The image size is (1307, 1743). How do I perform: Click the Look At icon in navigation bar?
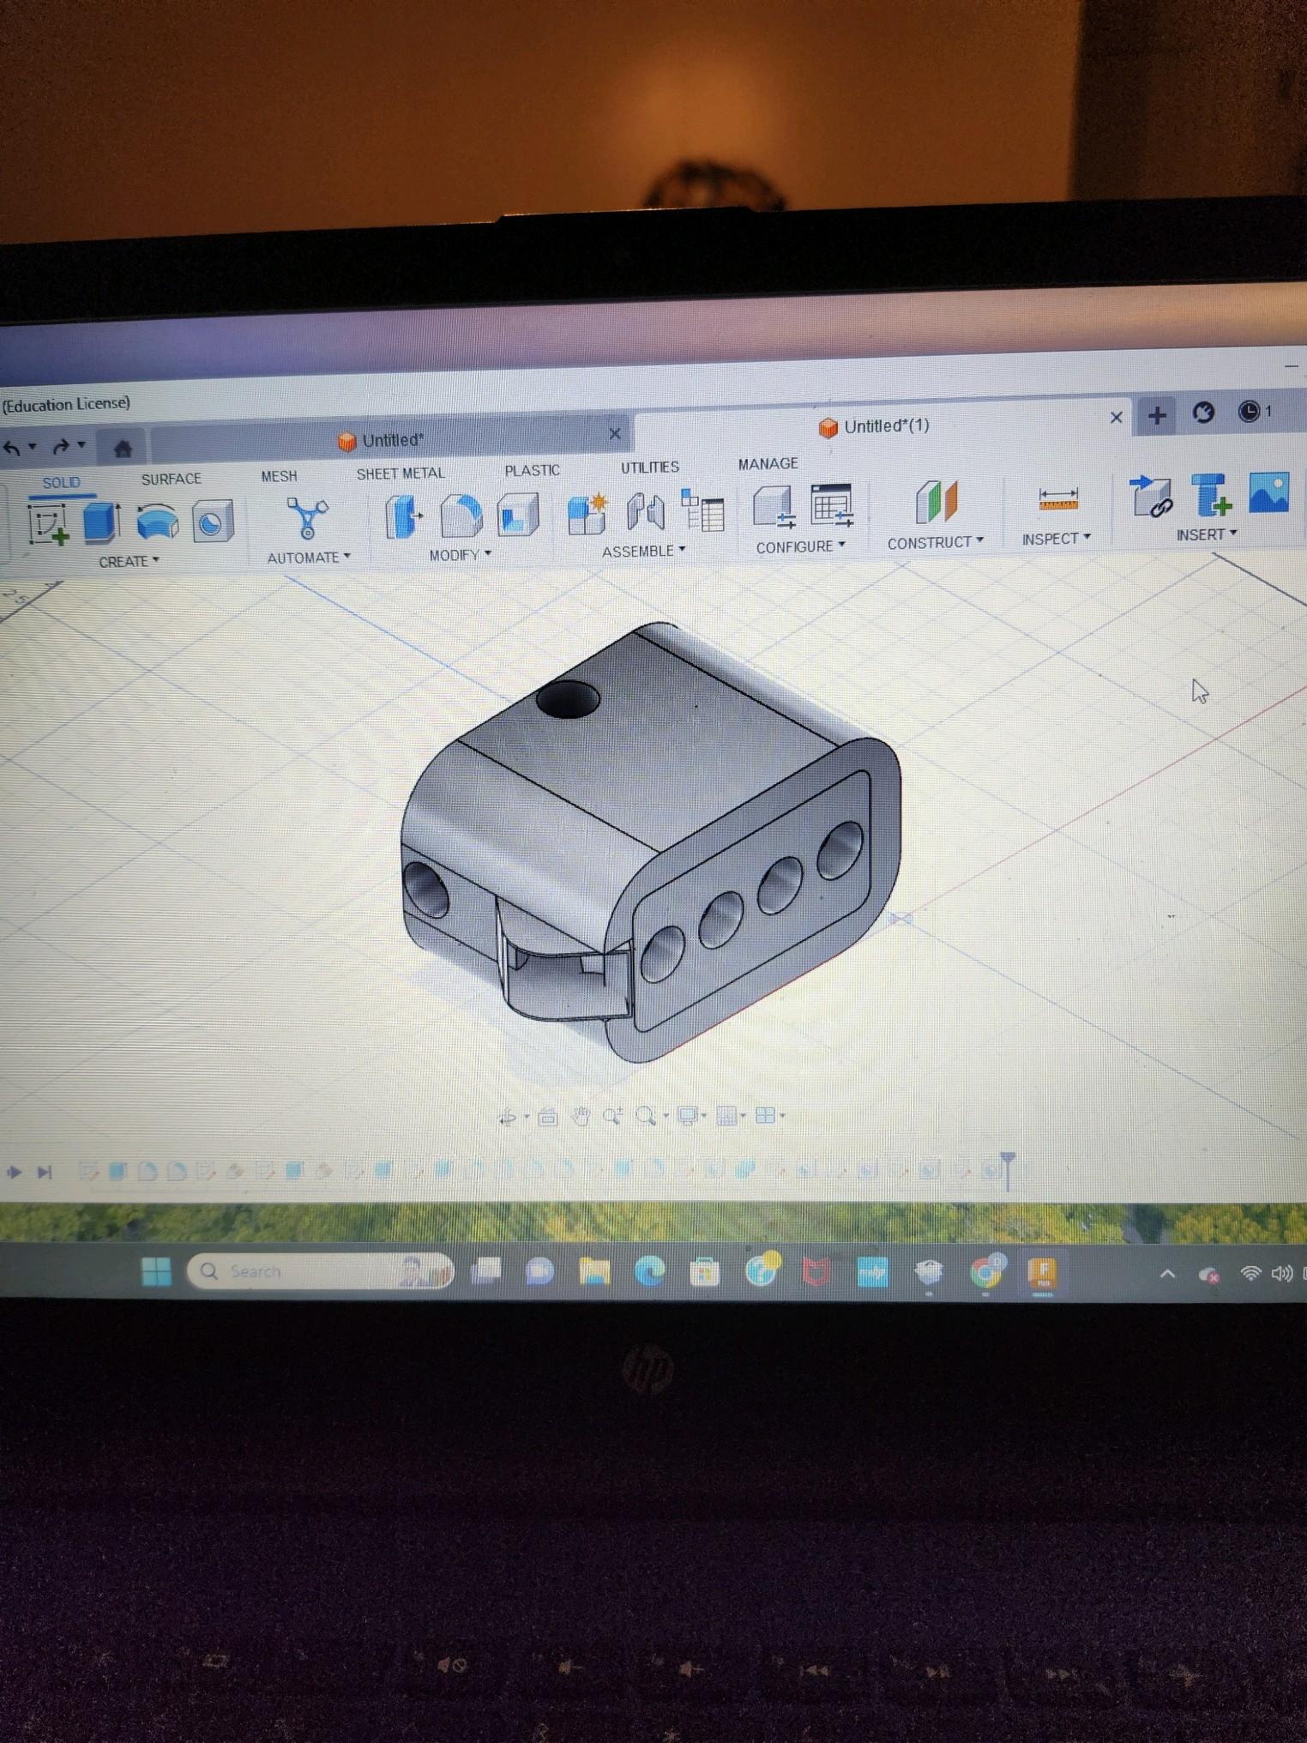tap(548, 1117)
